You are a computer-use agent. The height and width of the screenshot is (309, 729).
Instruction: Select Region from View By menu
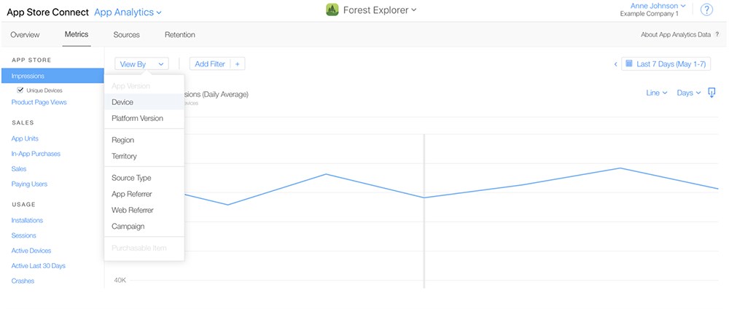[x=144, y=140]
